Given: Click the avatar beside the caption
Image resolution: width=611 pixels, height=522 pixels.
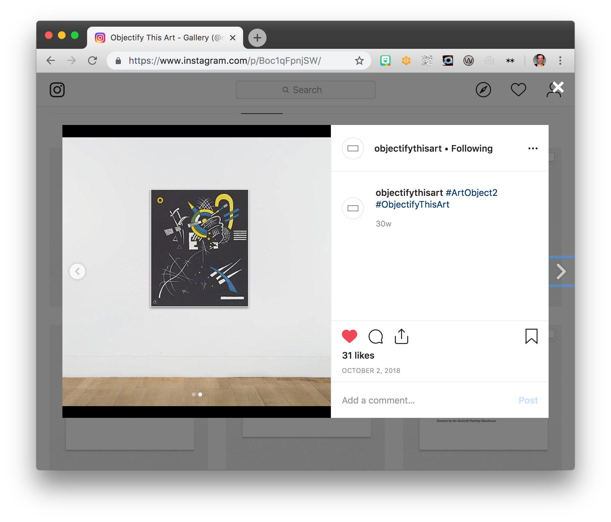Looking at the screenshot, I should (353, 208).
